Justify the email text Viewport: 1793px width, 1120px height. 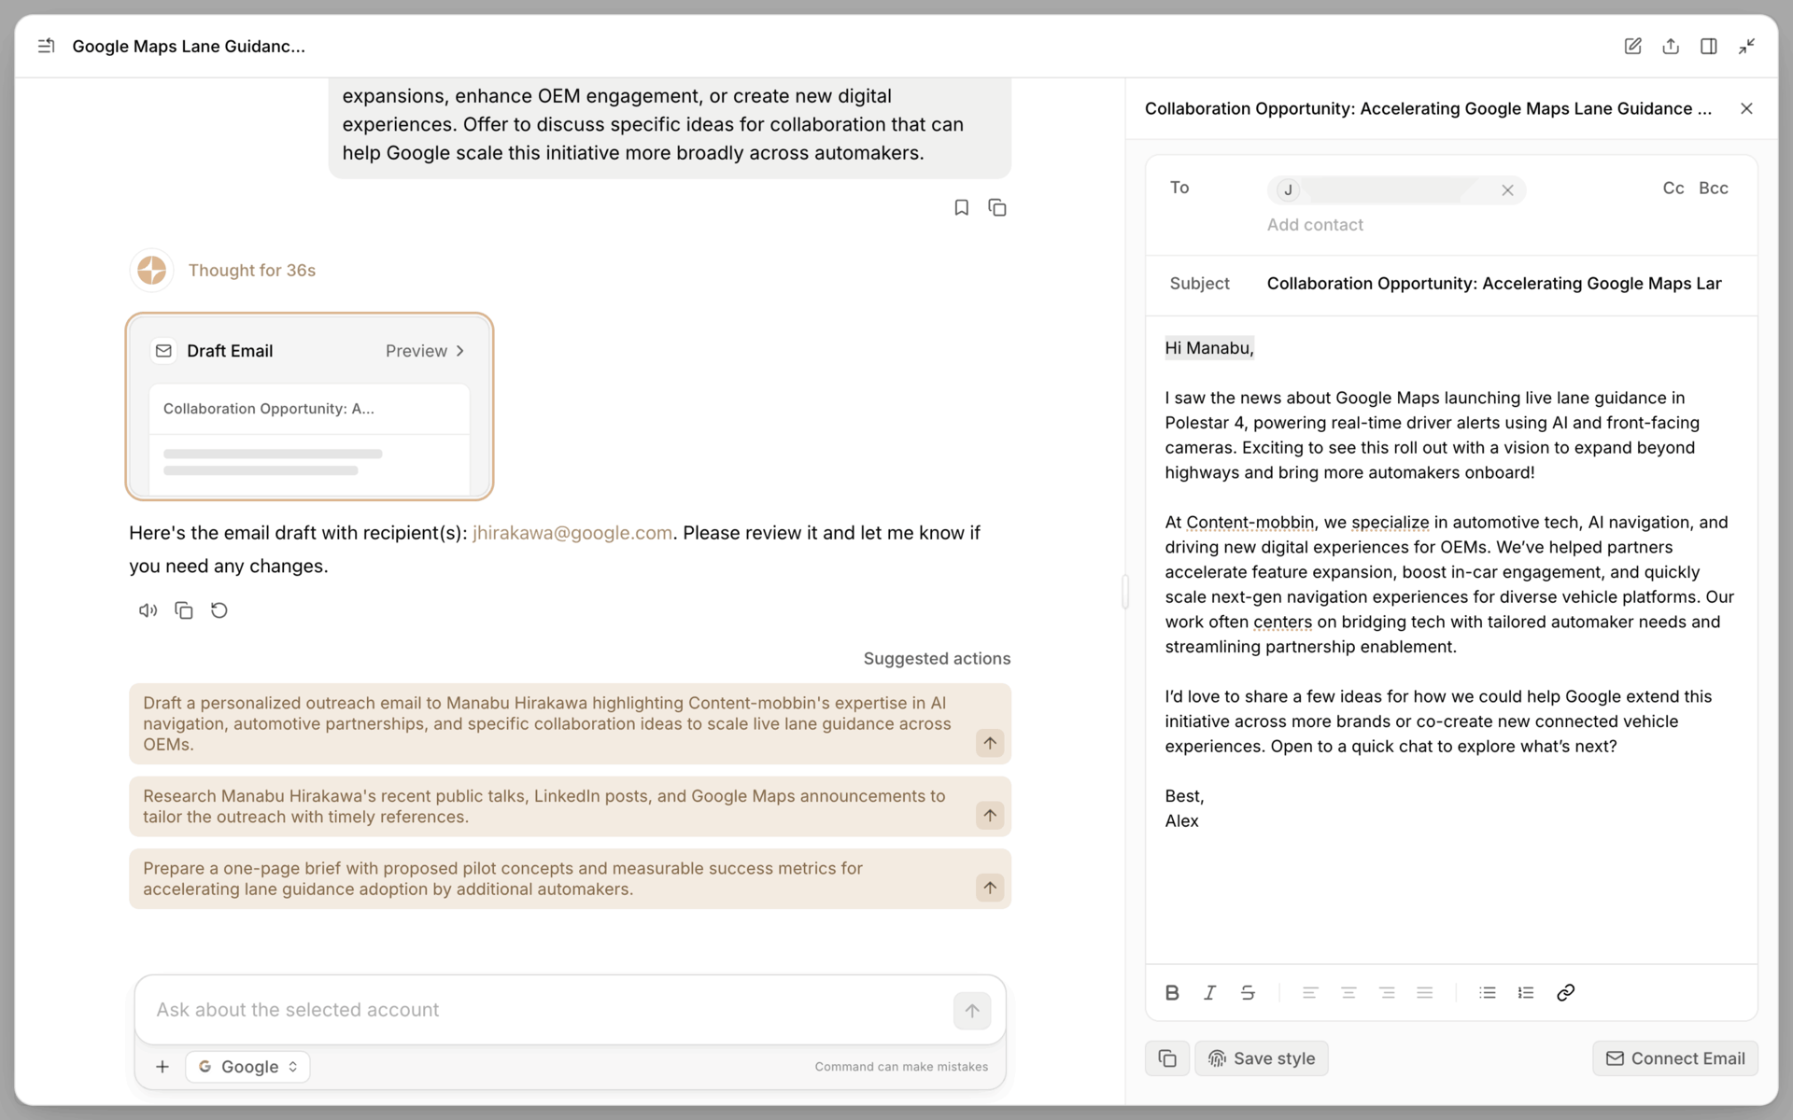(x=1425, y=992)
